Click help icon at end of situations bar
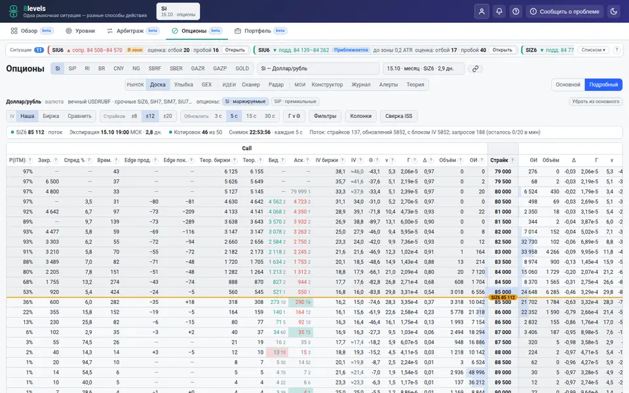 coord(617,50)
